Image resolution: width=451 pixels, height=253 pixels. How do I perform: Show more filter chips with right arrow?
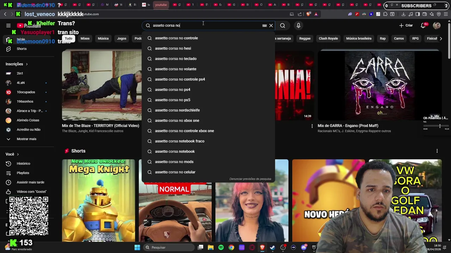click(441, 38)
